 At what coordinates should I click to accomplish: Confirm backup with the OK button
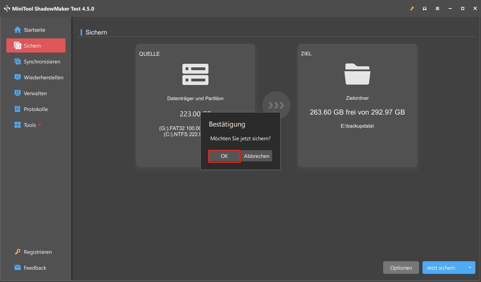point(224,156)
